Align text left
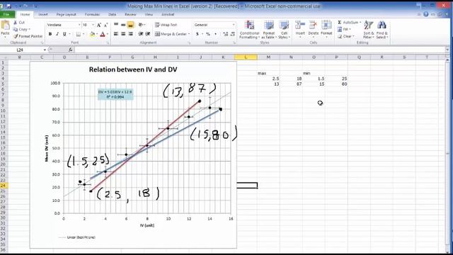Viewport: 453px width, 255px height. tap(116, 34)
